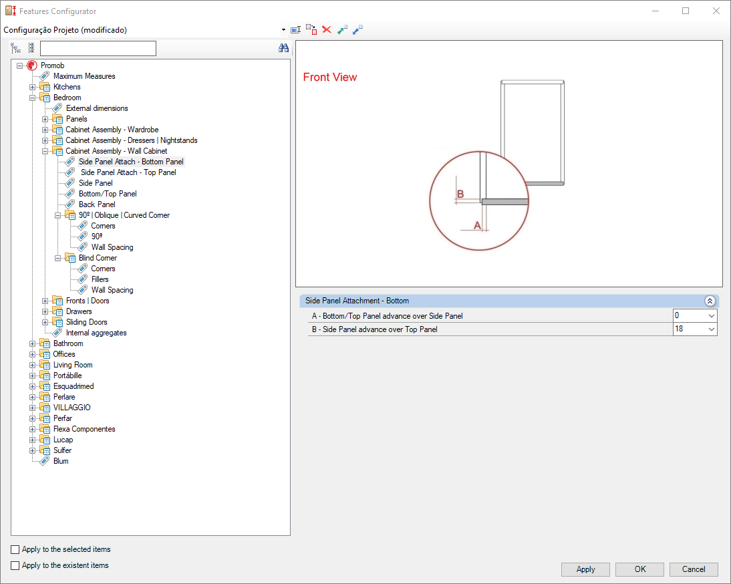Image resolution: width=731 pixels, height=584 pixels.
Task: Open the A - Bottom/Top Panel advance dropdown
Action: [x=711, y=315]
